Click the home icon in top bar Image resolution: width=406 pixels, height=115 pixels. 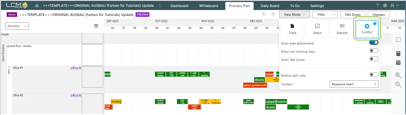(x=37, y=6)
